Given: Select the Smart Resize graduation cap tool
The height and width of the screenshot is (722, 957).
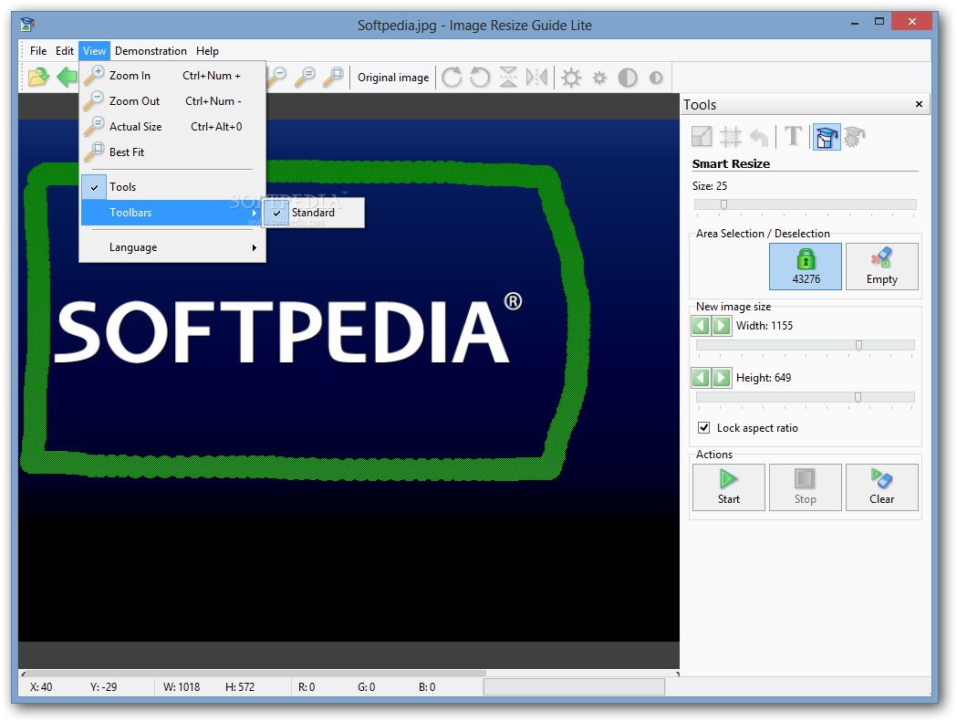Looking at the screenshot, I should 827,137.
